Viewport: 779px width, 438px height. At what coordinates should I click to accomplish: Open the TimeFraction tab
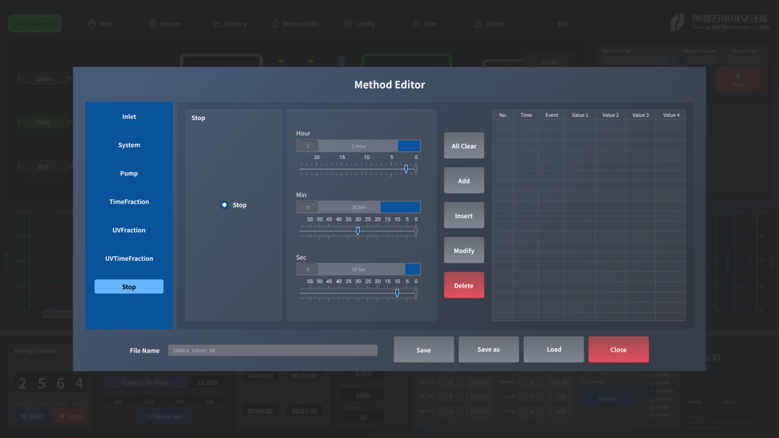pos(129,202)
